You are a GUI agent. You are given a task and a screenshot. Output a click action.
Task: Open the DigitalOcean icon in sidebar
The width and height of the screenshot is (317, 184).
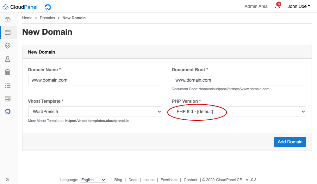[x=8, y=112]
